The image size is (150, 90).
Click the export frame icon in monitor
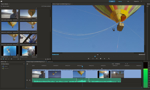click(x=88, y=59)
